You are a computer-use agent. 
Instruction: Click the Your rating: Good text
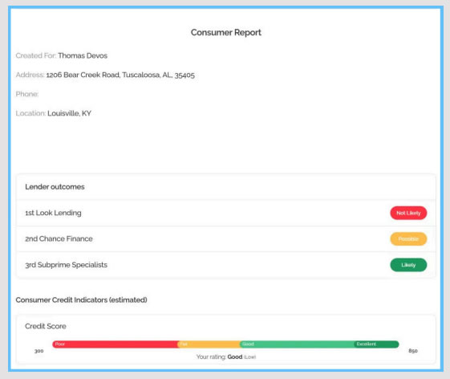(x=226, y=357)
